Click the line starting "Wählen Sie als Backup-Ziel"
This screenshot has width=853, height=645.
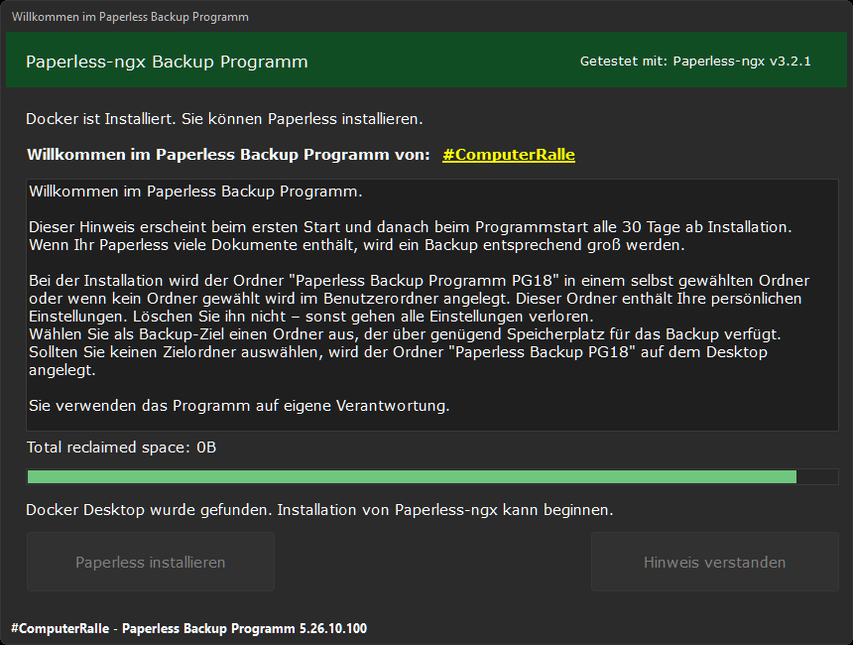click(406, 334)
